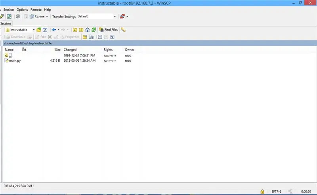Click the '4,215 B' size cell
317x195 pixels.
point(55,61)
